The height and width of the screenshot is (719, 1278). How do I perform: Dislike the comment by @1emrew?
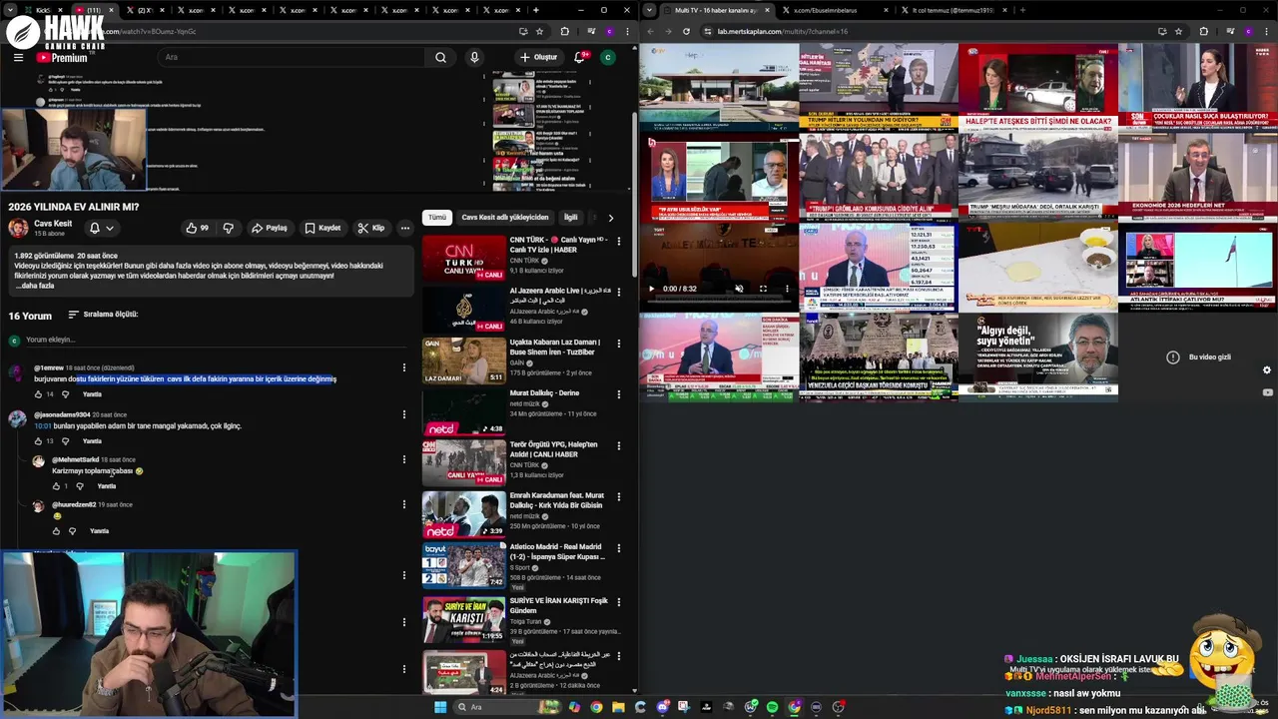(x=66, y=394)
